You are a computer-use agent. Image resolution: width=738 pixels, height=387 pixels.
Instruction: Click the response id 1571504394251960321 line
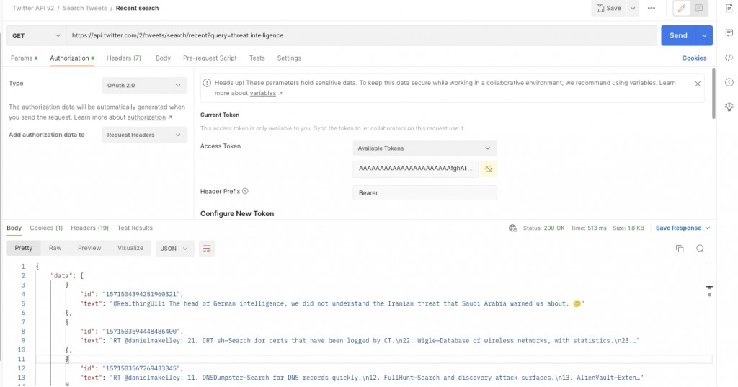tap(132, 294)
